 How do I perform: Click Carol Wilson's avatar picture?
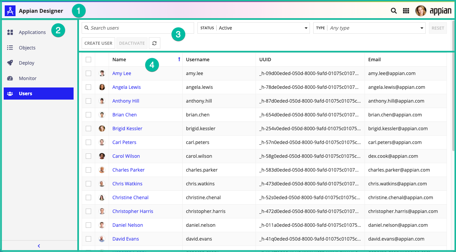(x=102, y=156)
